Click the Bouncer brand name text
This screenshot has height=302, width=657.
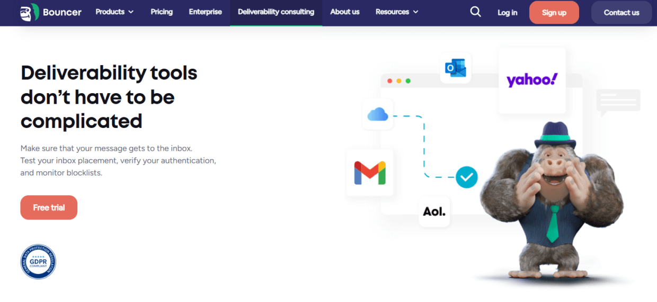pyautogui.click(x=63, y=12)
